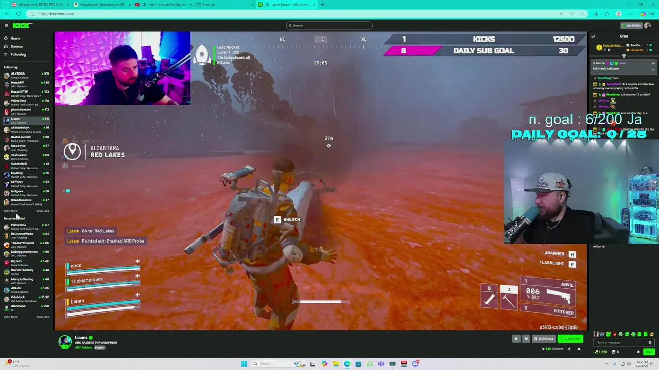Click Gift Subs button
This screenshot has height=370, width=659.
pyautogui.click(x=543, y=339)
